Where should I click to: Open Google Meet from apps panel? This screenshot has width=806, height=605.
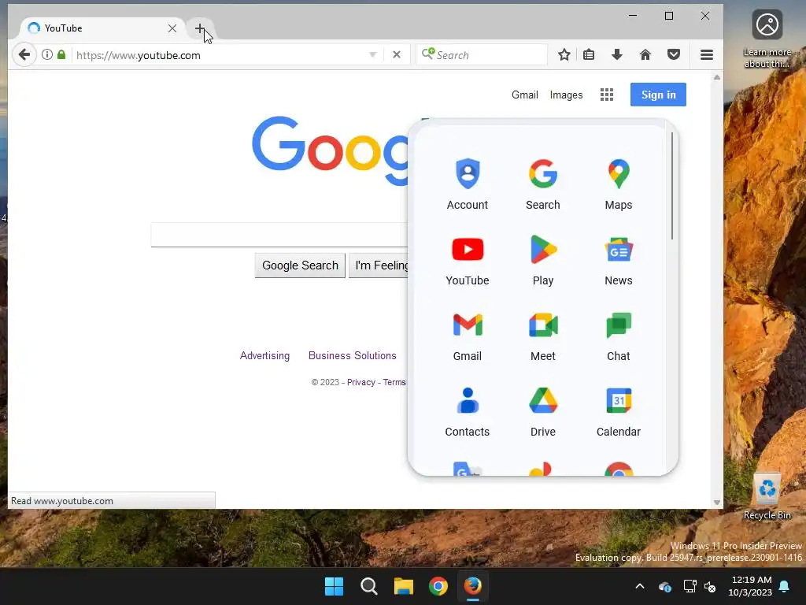[543, 336]
